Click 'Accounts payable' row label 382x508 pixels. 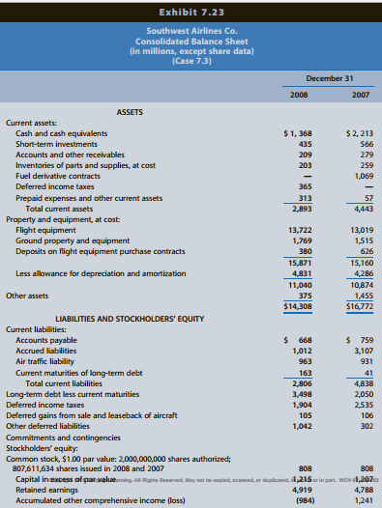tap(46, 340)
